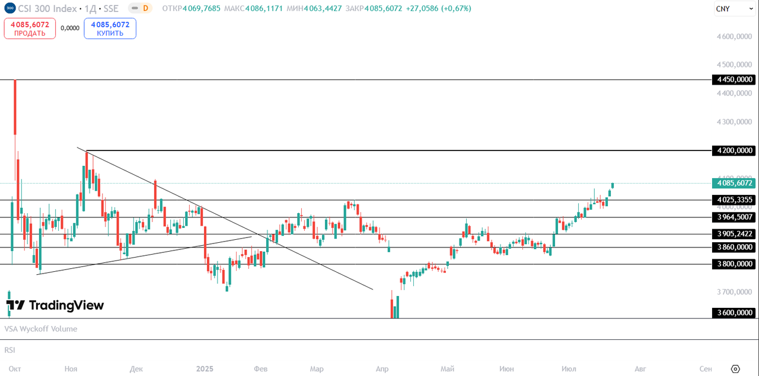Click the Июл month marker on time axis
Screen dimensions: 759x376
pyautogui.click(x=568, y=368)
